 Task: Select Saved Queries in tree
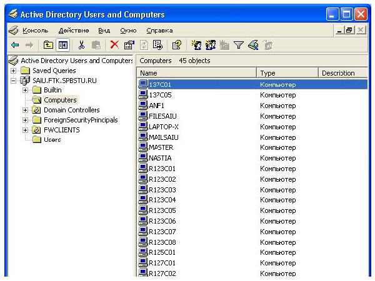(x=54, y=71)
